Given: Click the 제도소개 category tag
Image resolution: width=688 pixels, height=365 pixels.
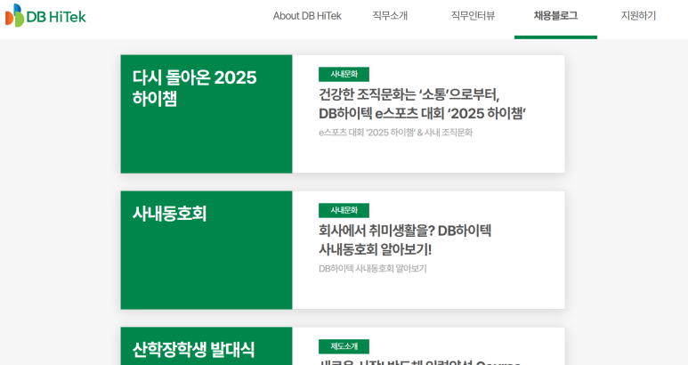Looking at the screenshot, I should [344, 346].
